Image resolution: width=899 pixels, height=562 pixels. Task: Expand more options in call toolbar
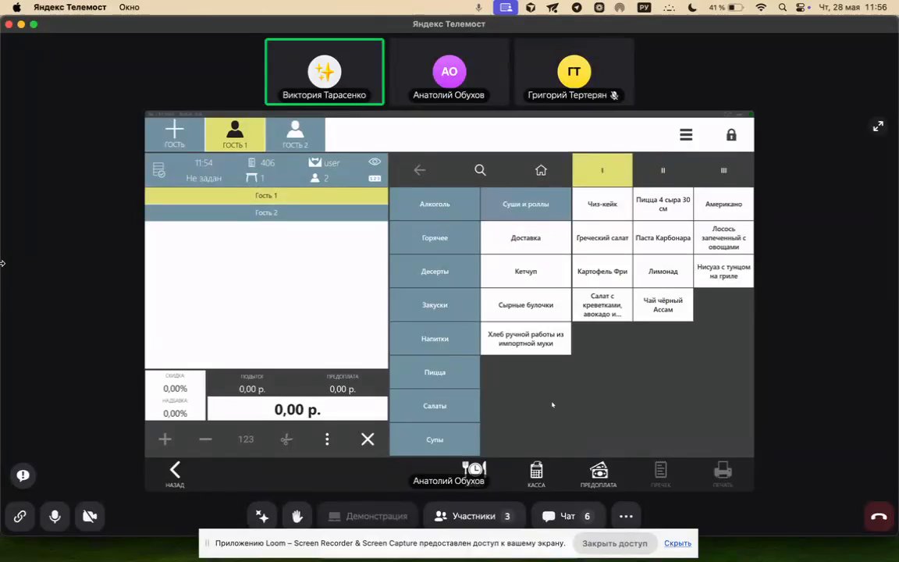(x=626, y=516)
